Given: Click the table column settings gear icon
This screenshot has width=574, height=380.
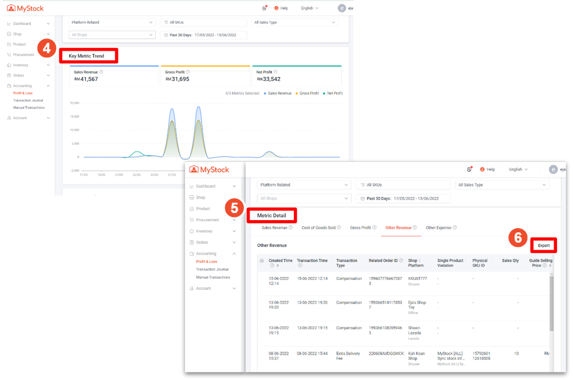Looking at the screenshot, I should [x=262, y=261].
